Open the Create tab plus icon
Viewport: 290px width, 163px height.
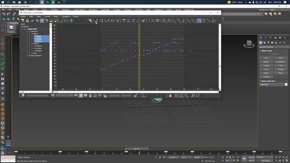(261, 38)
